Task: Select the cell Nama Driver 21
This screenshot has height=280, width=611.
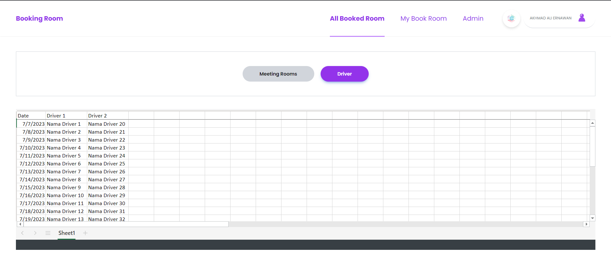Action: (x=108, y=132)
